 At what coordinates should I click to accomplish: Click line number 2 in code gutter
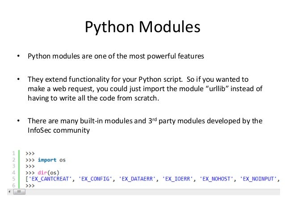tap(14, 160)
